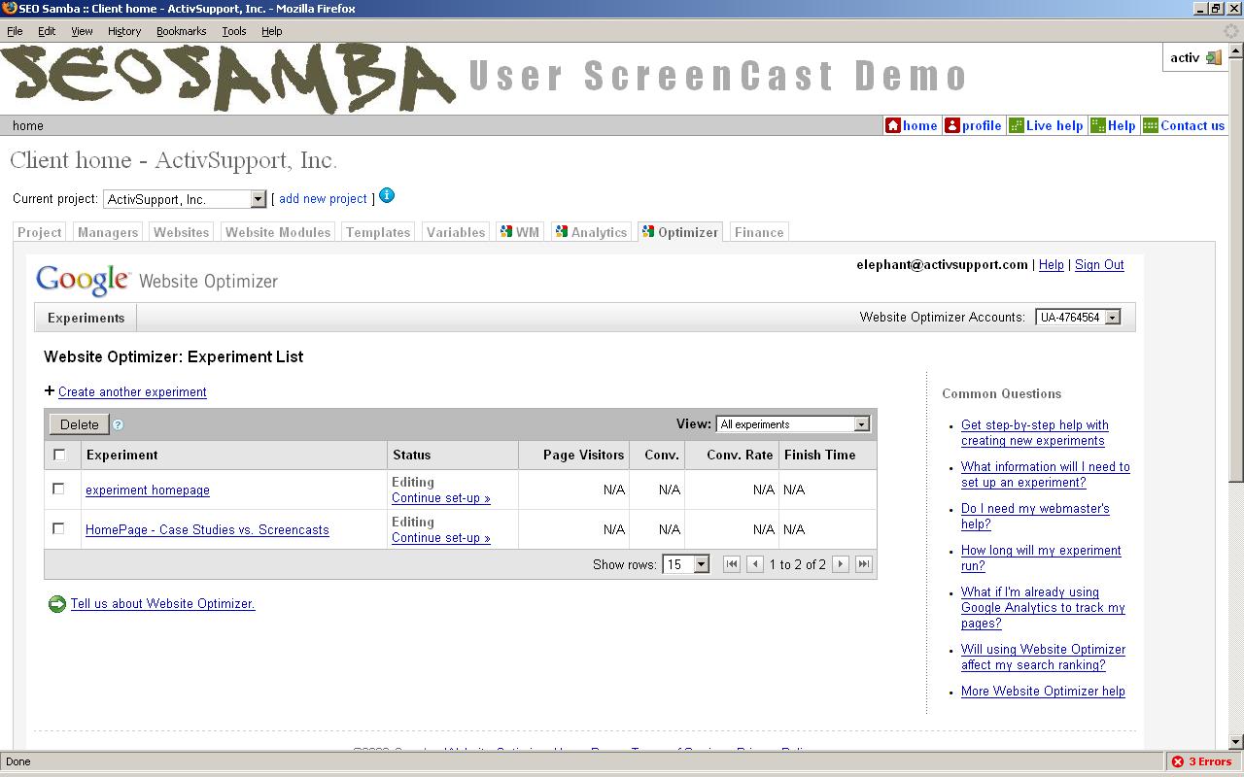1244x777 pixels.
Task: Open the 'experiment homepage' link
Action: 148,490
